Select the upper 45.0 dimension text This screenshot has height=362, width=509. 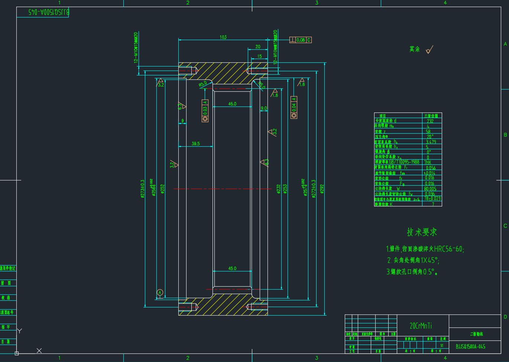click(x=232, y=104)
